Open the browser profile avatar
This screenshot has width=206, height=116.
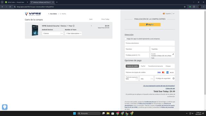[200, 7]
